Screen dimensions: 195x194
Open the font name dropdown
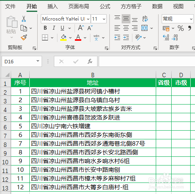[x=88, y=19]
